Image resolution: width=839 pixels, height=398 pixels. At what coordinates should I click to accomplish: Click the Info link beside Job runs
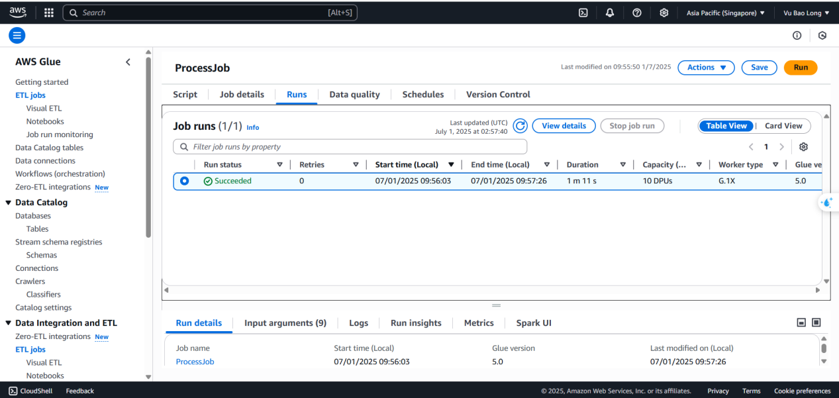pyautogui.click(x=253, y=127)
